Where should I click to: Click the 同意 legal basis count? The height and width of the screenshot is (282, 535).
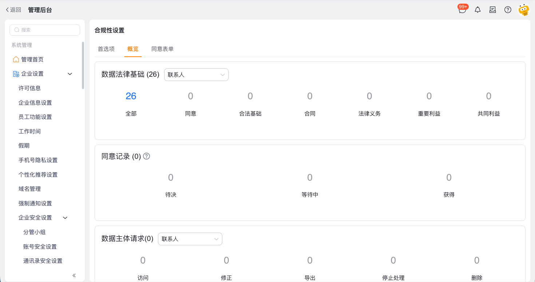[191, 96]
